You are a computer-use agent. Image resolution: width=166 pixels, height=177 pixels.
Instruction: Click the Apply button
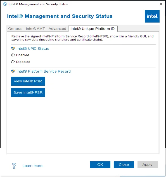148,165
